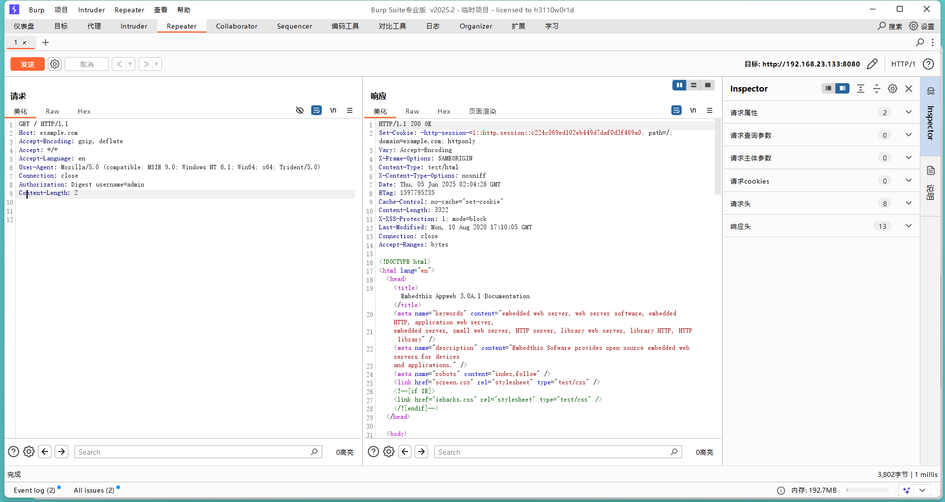The image size is (945, 502).
Task: Toggle word wrap in response viewer
Action: [677, 110]
